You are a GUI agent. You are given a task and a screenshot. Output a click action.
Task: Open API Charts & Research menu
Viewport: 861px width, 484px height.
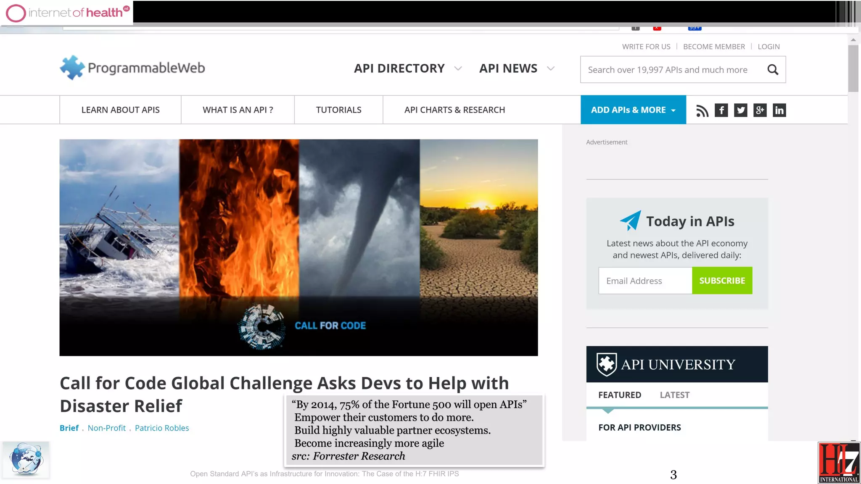454,110
